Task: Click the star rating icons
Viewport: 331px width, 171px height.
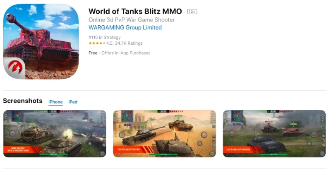Action: point(97,43)
